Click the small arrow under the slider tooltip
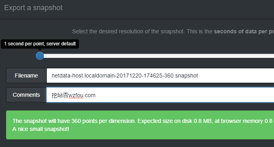 (x=40, y=49)
